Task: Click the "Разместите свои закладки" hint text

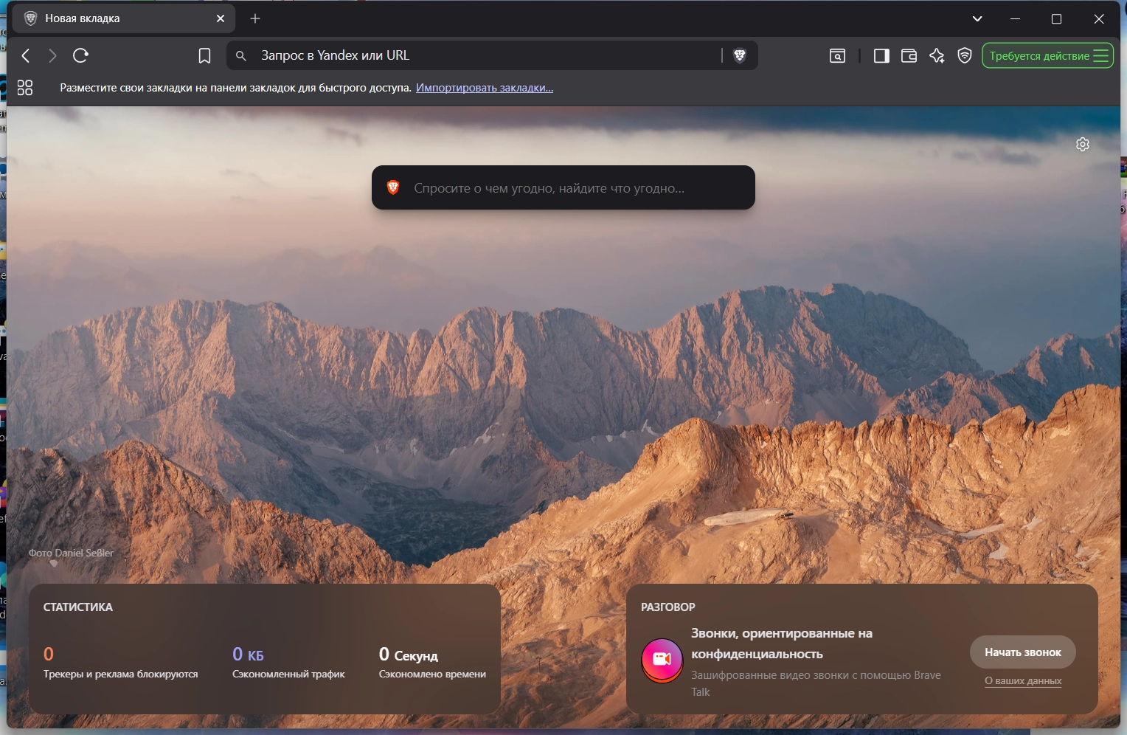Action: [235, 88]
